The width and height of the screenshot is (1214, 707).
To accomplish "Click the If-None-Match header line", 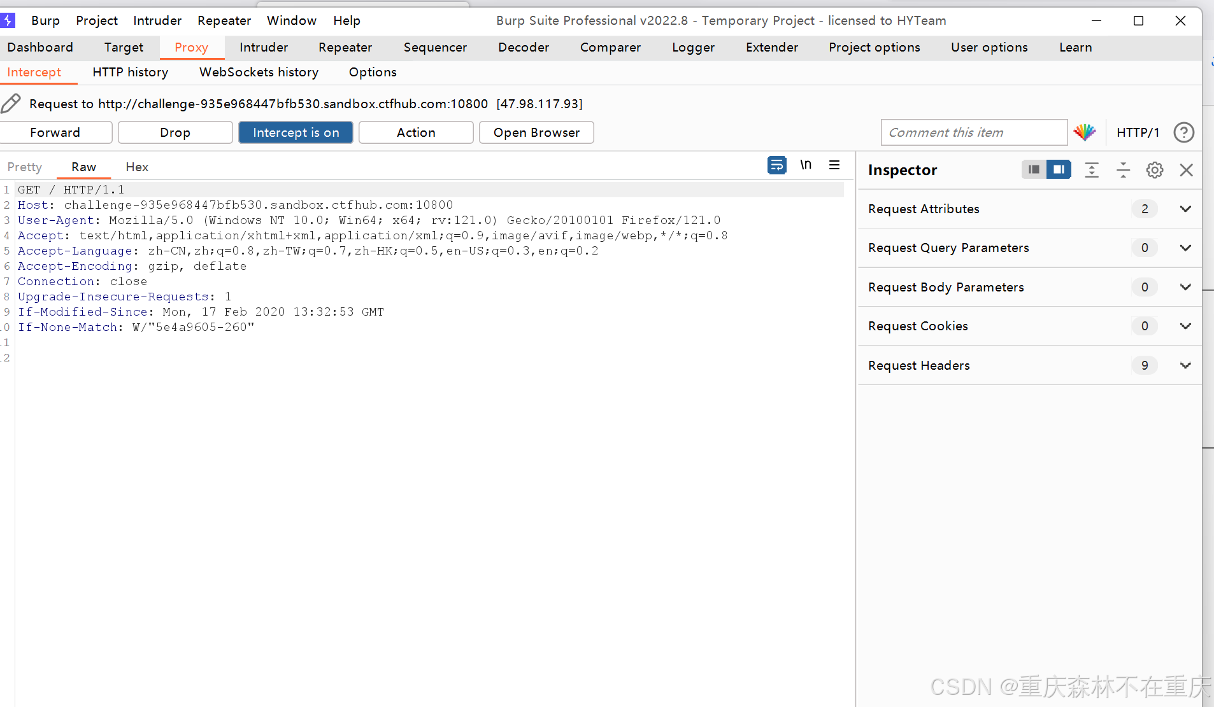I will (136, 327).
